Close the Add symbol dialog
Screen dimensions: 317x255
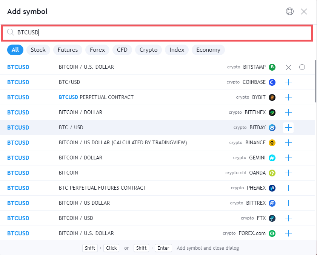click(x=304, y=12)
